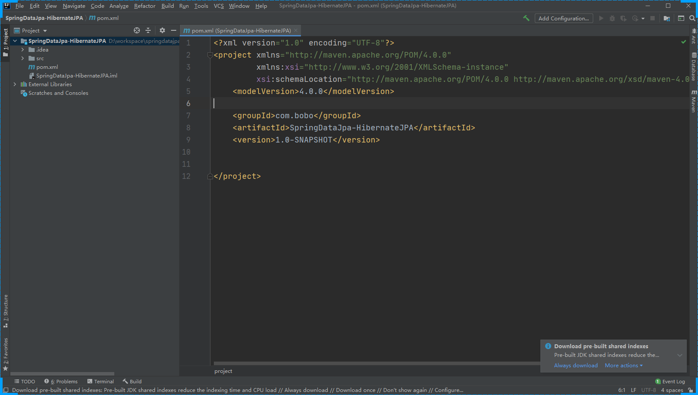Open Project panel settings gear

click(162, 30)
